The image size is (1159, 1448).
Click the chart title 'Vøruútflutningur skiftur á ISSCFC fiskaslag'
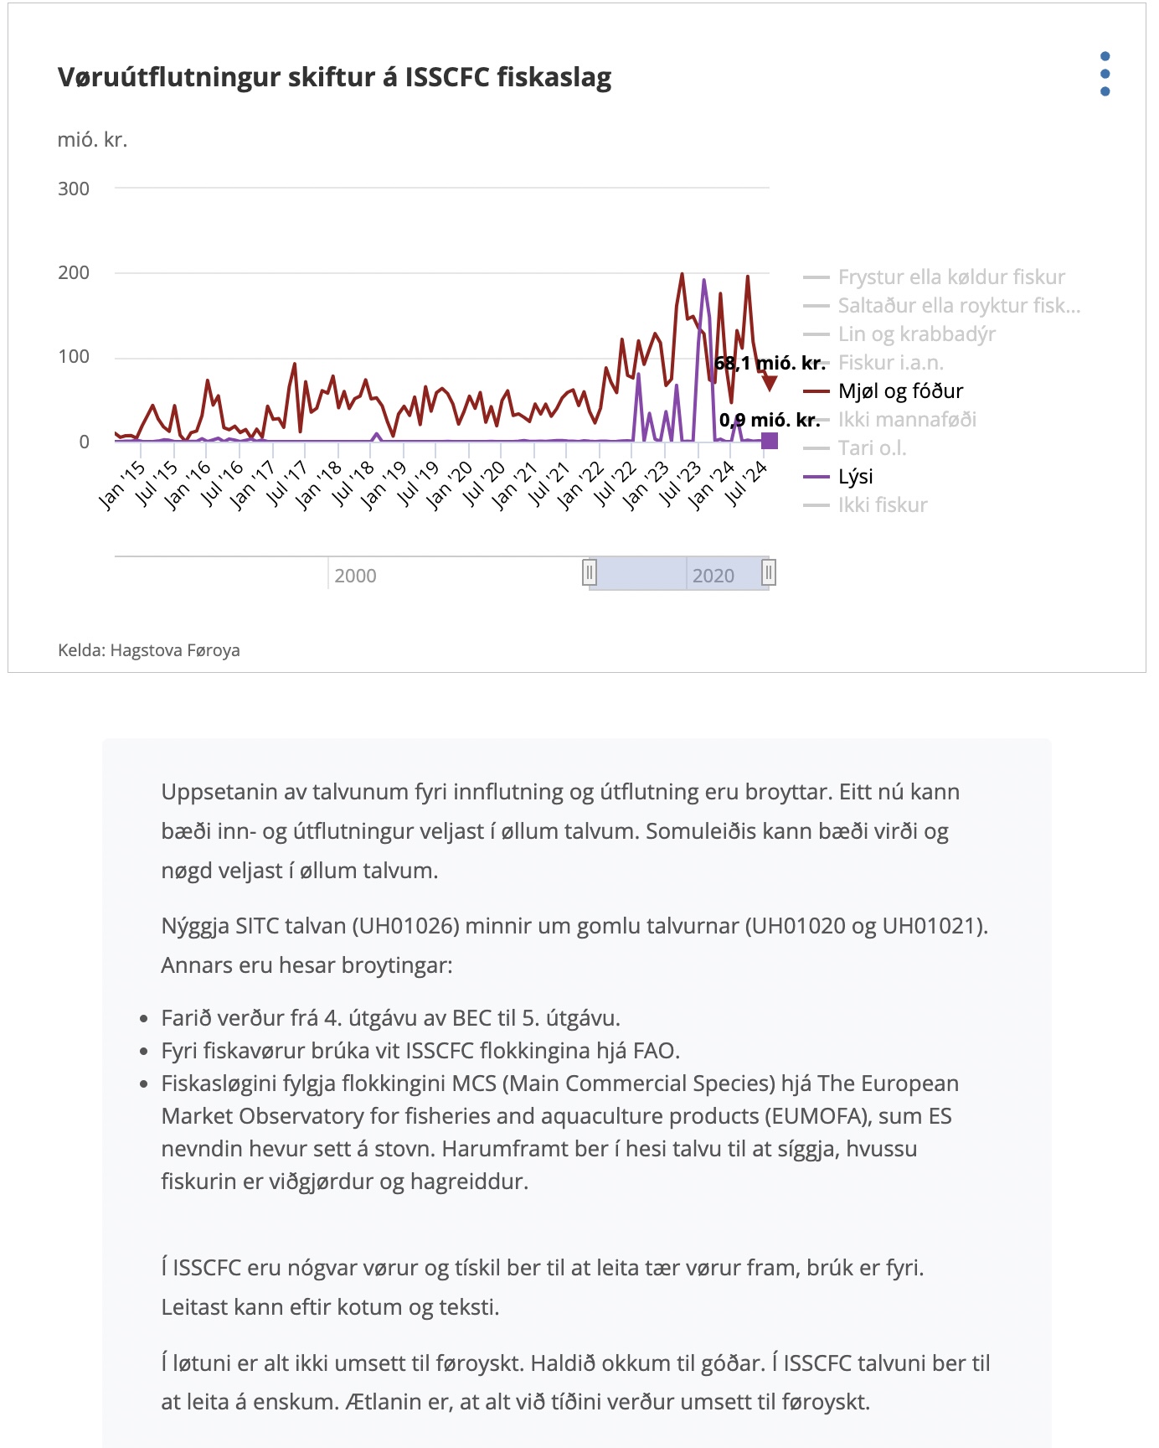click(x=334, y=77)
